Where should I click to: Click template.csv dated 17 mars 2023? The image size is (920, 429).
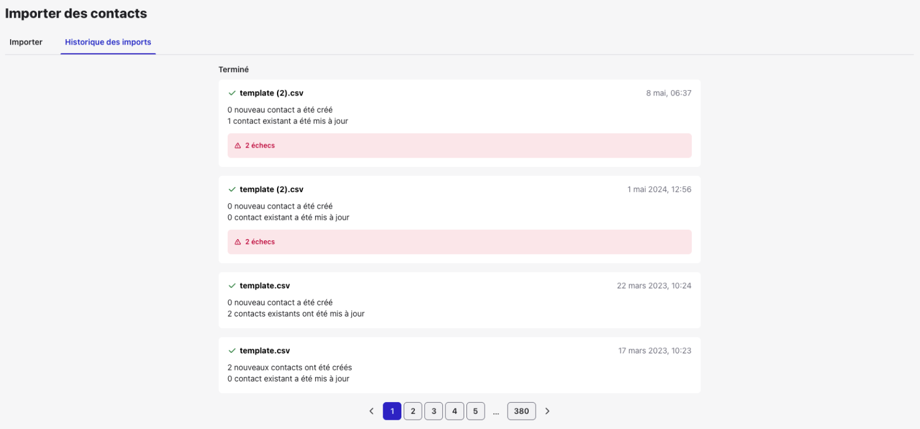(265, 351)
